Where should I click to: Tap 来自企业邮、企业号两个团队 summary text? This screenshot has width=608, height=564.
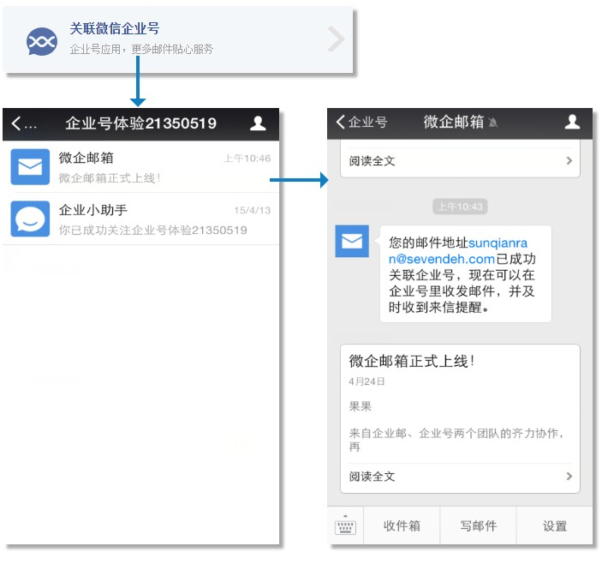tap(456, 440)
